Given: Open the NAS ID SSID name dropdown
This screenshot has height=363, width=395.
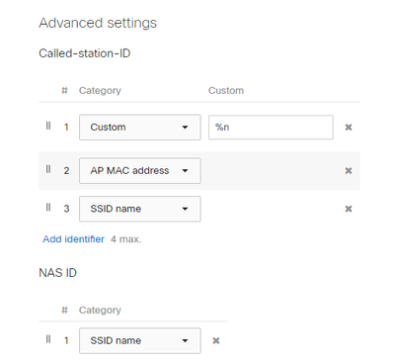Looking at the screenshot, I should pyautogui.click(x=140, y=341).
